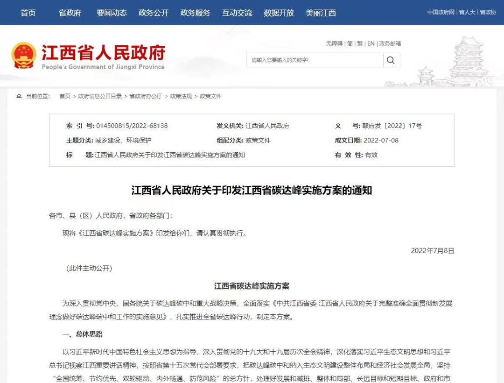This screenshot has width=504, height=383.
Task: Enable 无障碍 accessibility mode
Action: 334,43
